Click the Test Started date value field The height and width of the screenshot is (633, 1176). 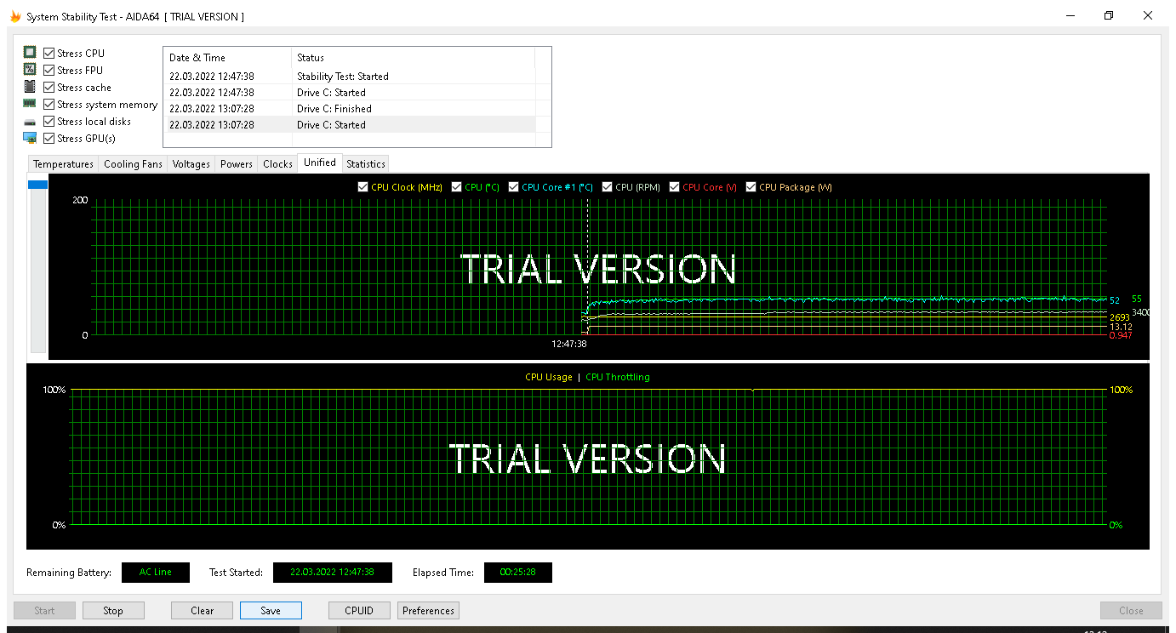333,573
